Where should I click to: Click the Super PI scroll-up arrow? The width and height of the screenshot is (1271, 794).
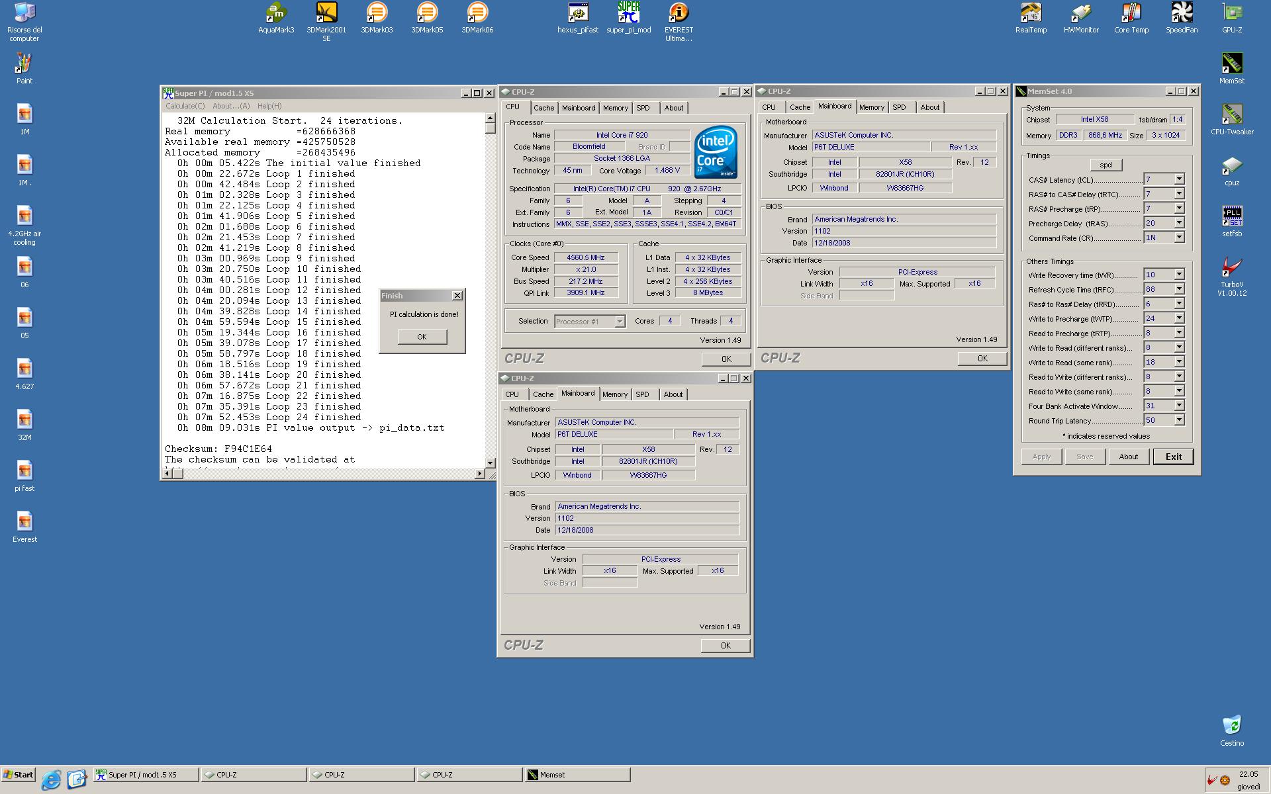[x=490, y=118]
